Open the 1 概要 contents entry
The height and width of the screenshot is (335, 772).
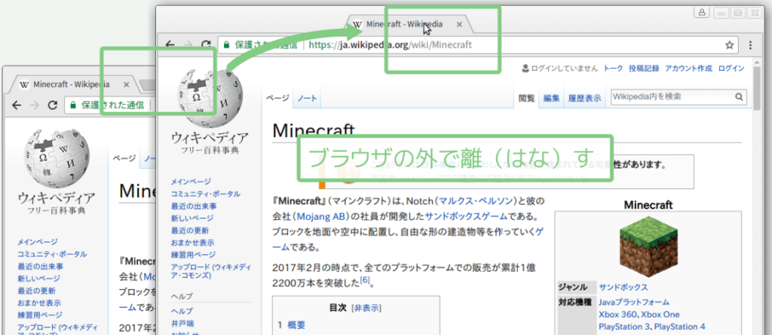click(292, 324)
